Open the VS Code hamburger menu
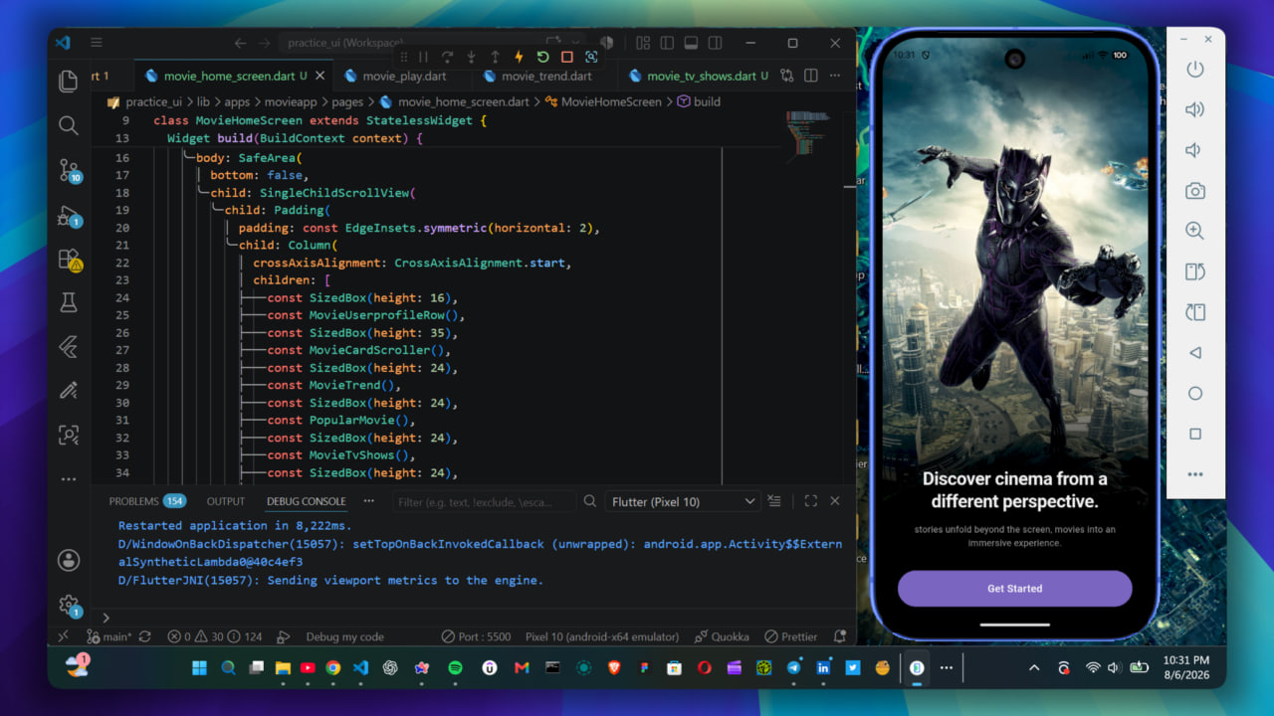Viewport: 1274px width, 716px height. pyautogui.click(x=96, y=43)
